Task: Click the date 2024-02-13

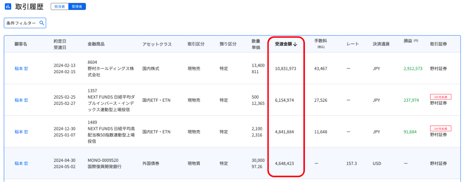Action: pyautogui.click(x=65, y=65)
